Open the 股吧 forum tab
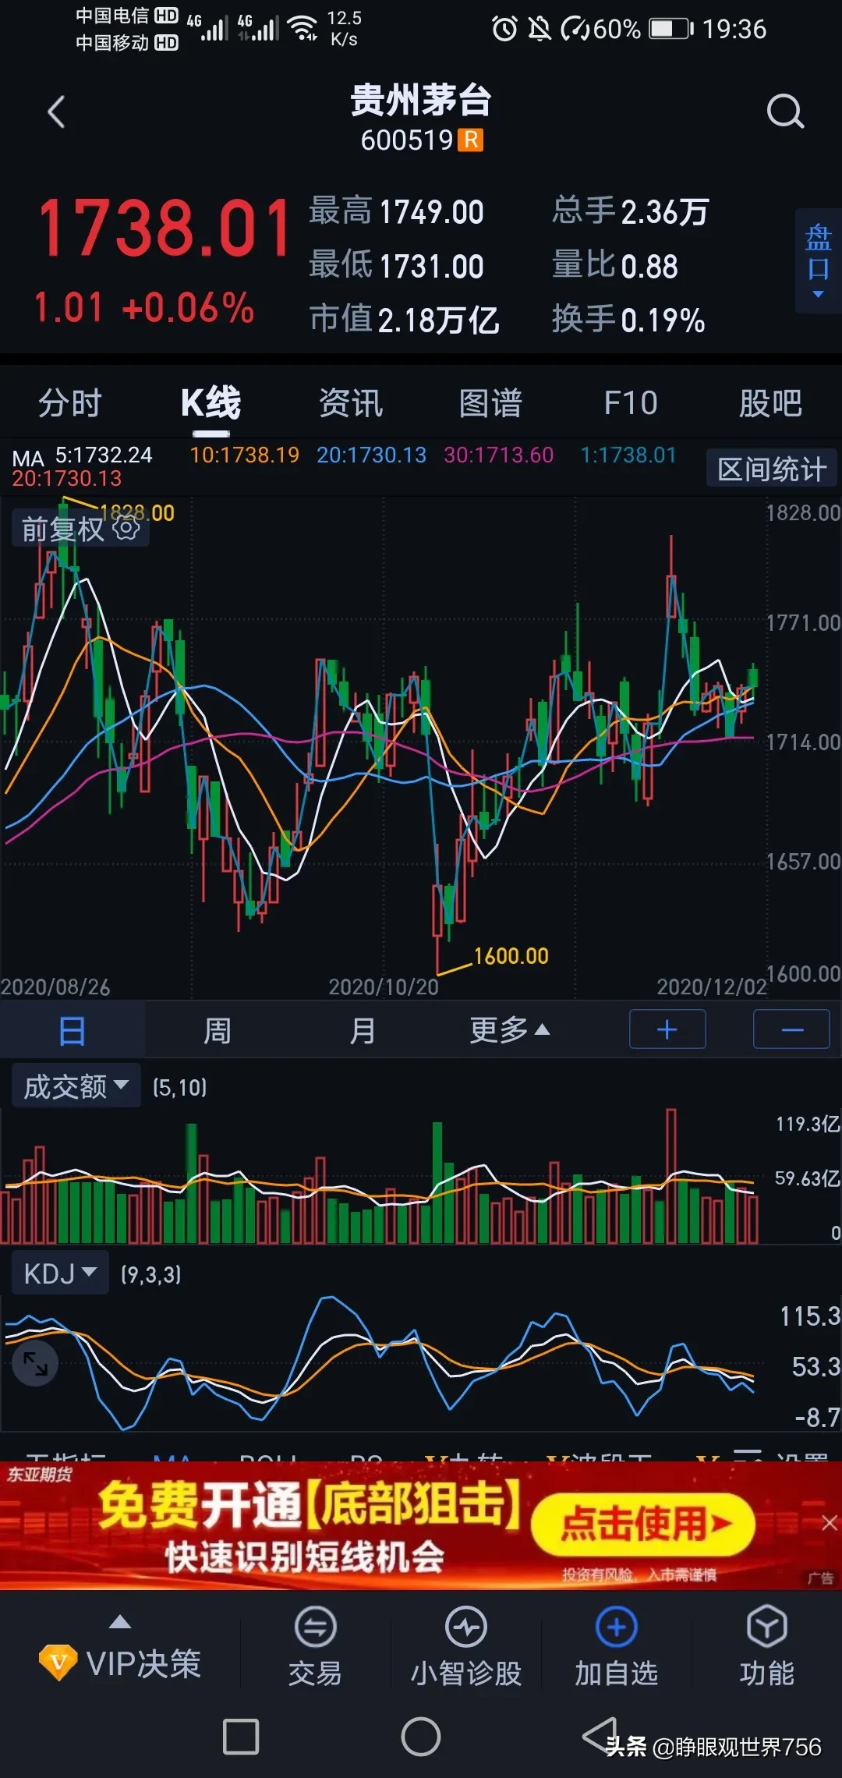Screen dimensions: 842x1778 (x=770, y=403)
